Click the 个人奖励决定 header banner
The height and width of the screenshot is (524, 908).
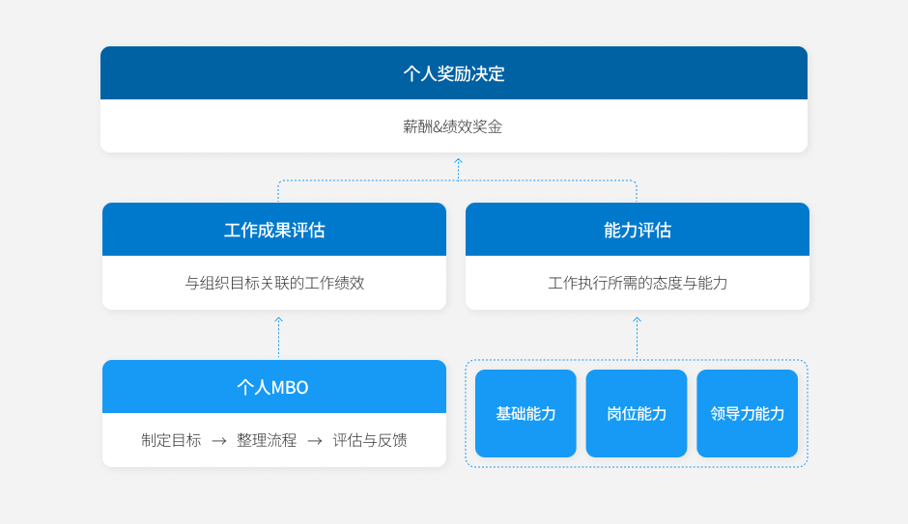453,73
